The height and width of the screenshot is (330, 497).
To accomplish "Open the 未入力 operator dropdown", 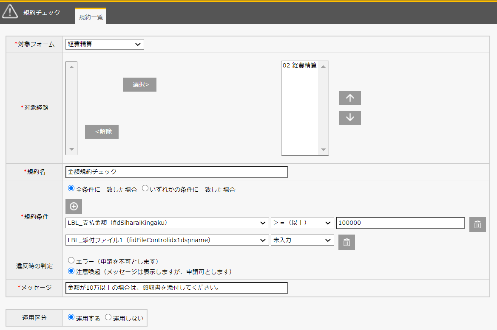I will pos(302,240).
